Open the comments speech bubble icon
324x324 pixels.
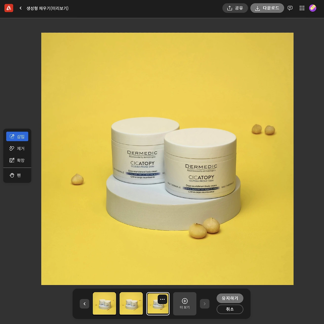pyautogui.click(x=290, y=8)
